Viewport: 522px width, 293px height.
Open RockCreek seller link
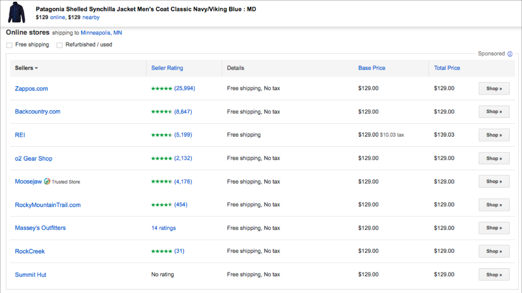[30, 251]
